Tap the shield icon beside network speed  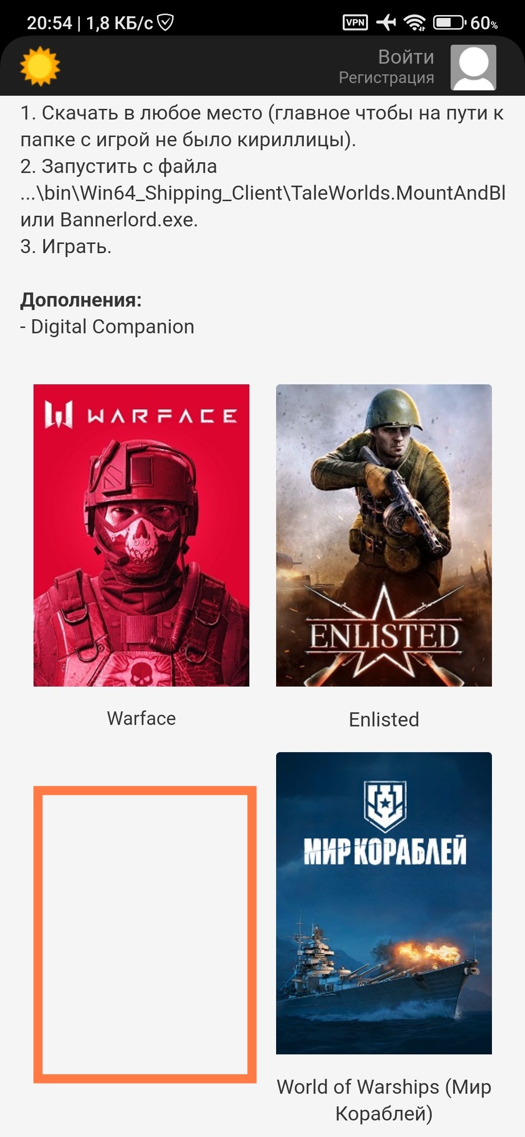166,22
